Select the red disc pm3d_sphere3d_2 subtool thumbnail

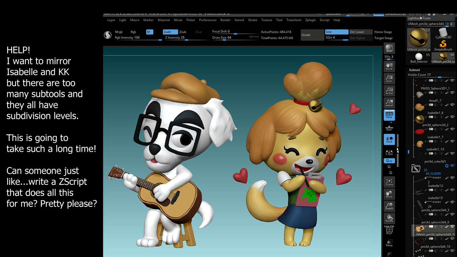419,131
